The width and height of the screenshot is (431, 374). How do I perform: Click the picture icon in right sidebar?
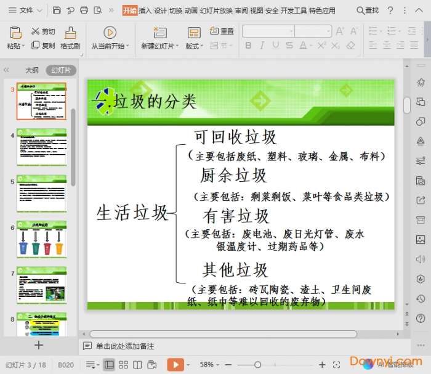(x=421, y=240)
